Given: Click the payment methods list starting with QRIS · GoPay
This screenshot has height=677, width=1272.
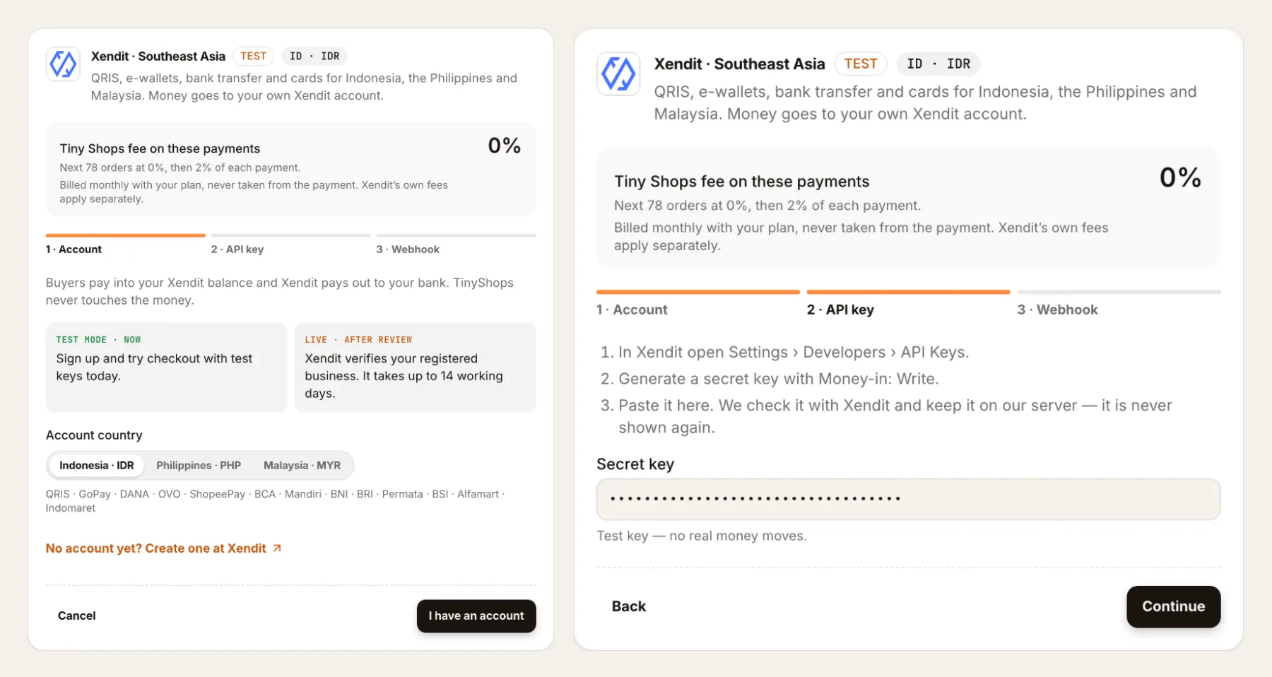Looking at the screenshot, I should point(276,501).
